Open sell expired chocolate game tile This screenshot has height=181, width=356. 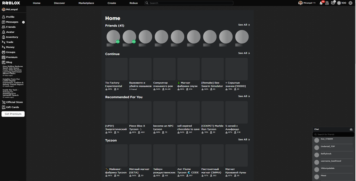188,117
